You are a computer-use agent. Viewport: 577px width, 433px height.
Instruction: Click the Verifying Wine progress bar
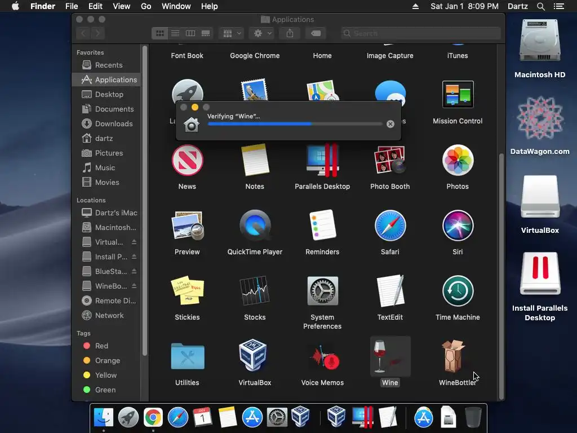point(295,124)
